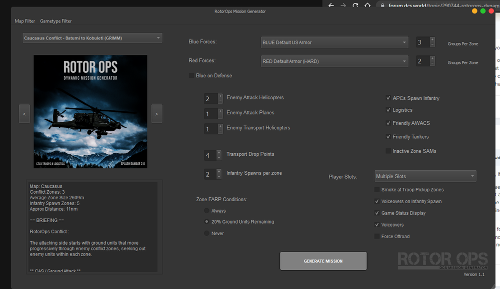Decrease Transport Drop Points count
The image size is (500, 289).
[219, 158]
